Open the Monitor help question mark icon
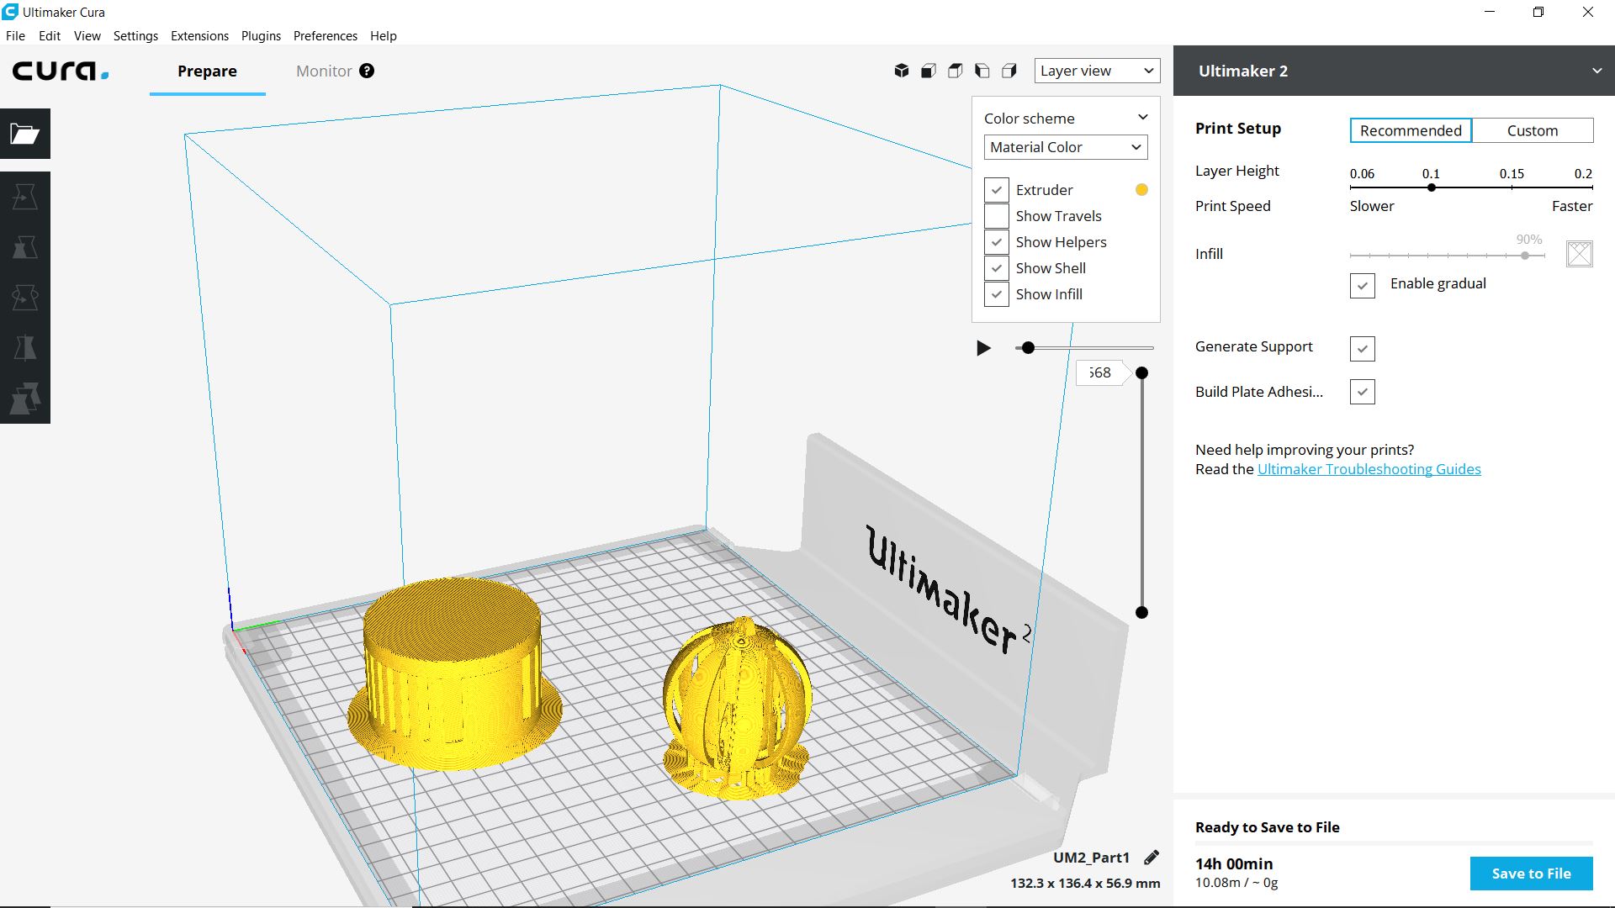The width and height of the screenshot is (1615, 908). tap(367, 71)
